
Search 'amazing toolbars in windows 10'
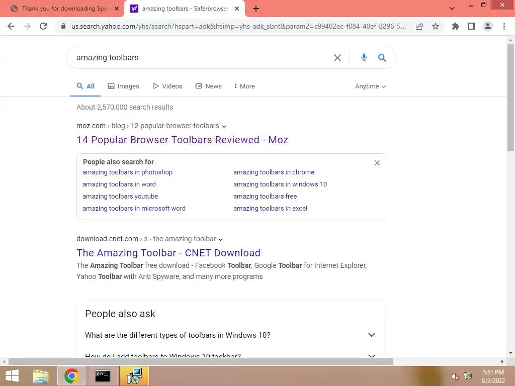(x=280, y=184)
